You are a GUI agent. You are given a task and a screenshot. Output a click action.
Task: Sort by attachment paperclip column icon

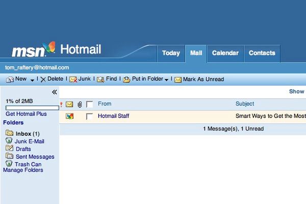(80, 105)
